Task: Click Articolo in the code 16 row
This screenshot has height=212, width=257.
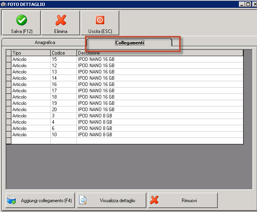Action: pyautogui.click(x=19, y=84)
